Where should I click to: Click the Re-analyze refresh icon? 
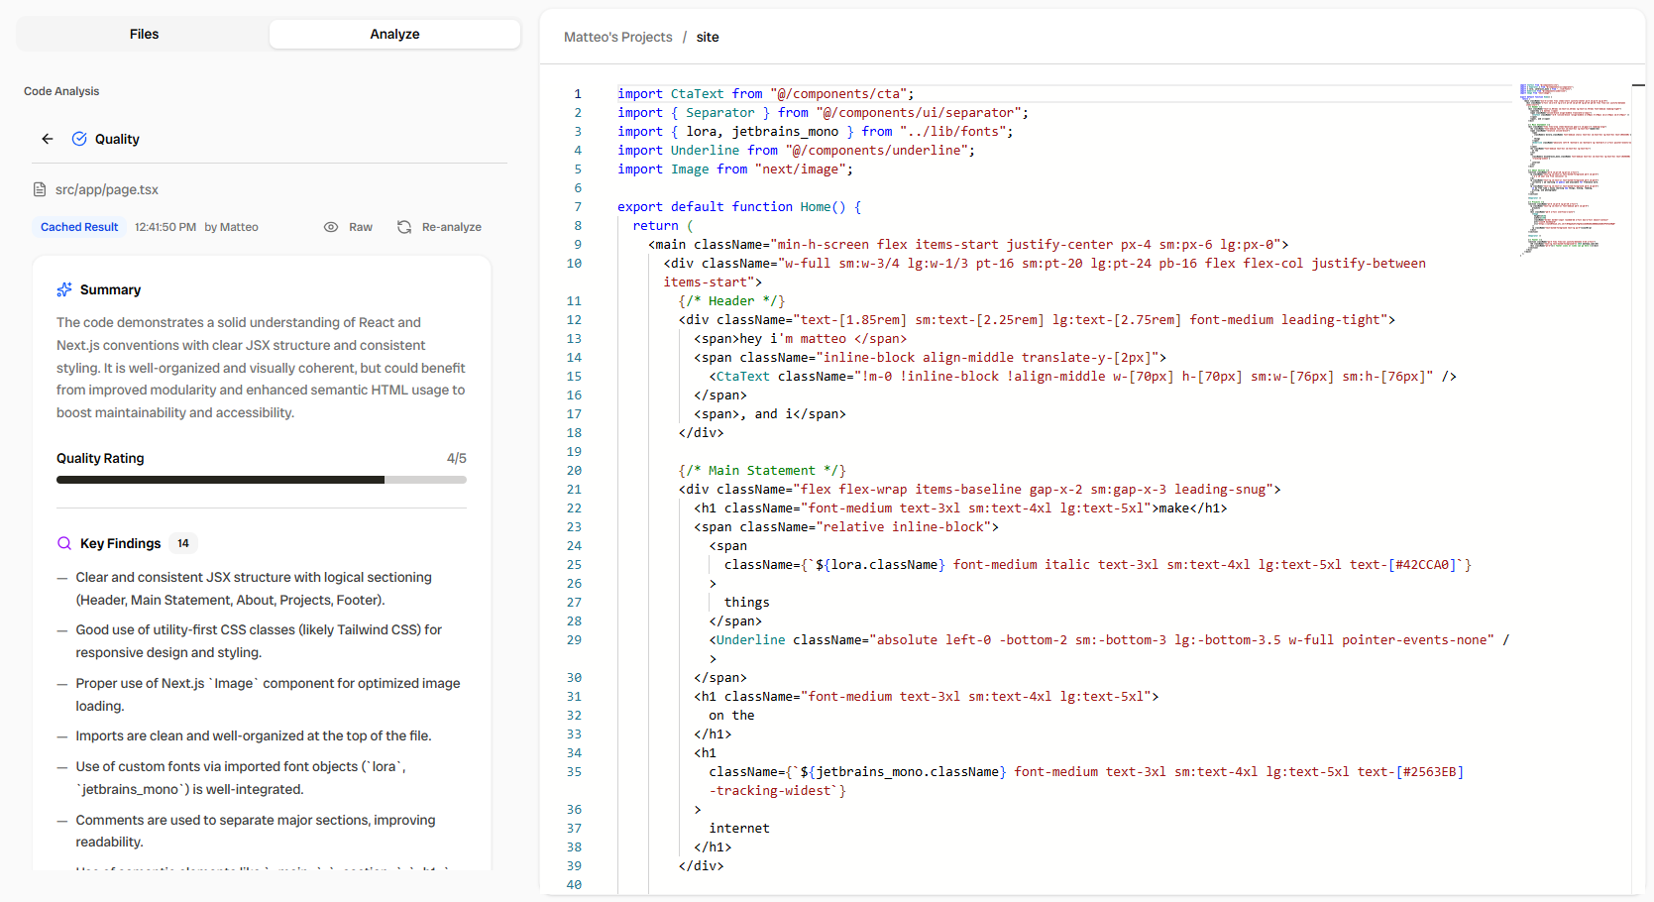point(404,227)
